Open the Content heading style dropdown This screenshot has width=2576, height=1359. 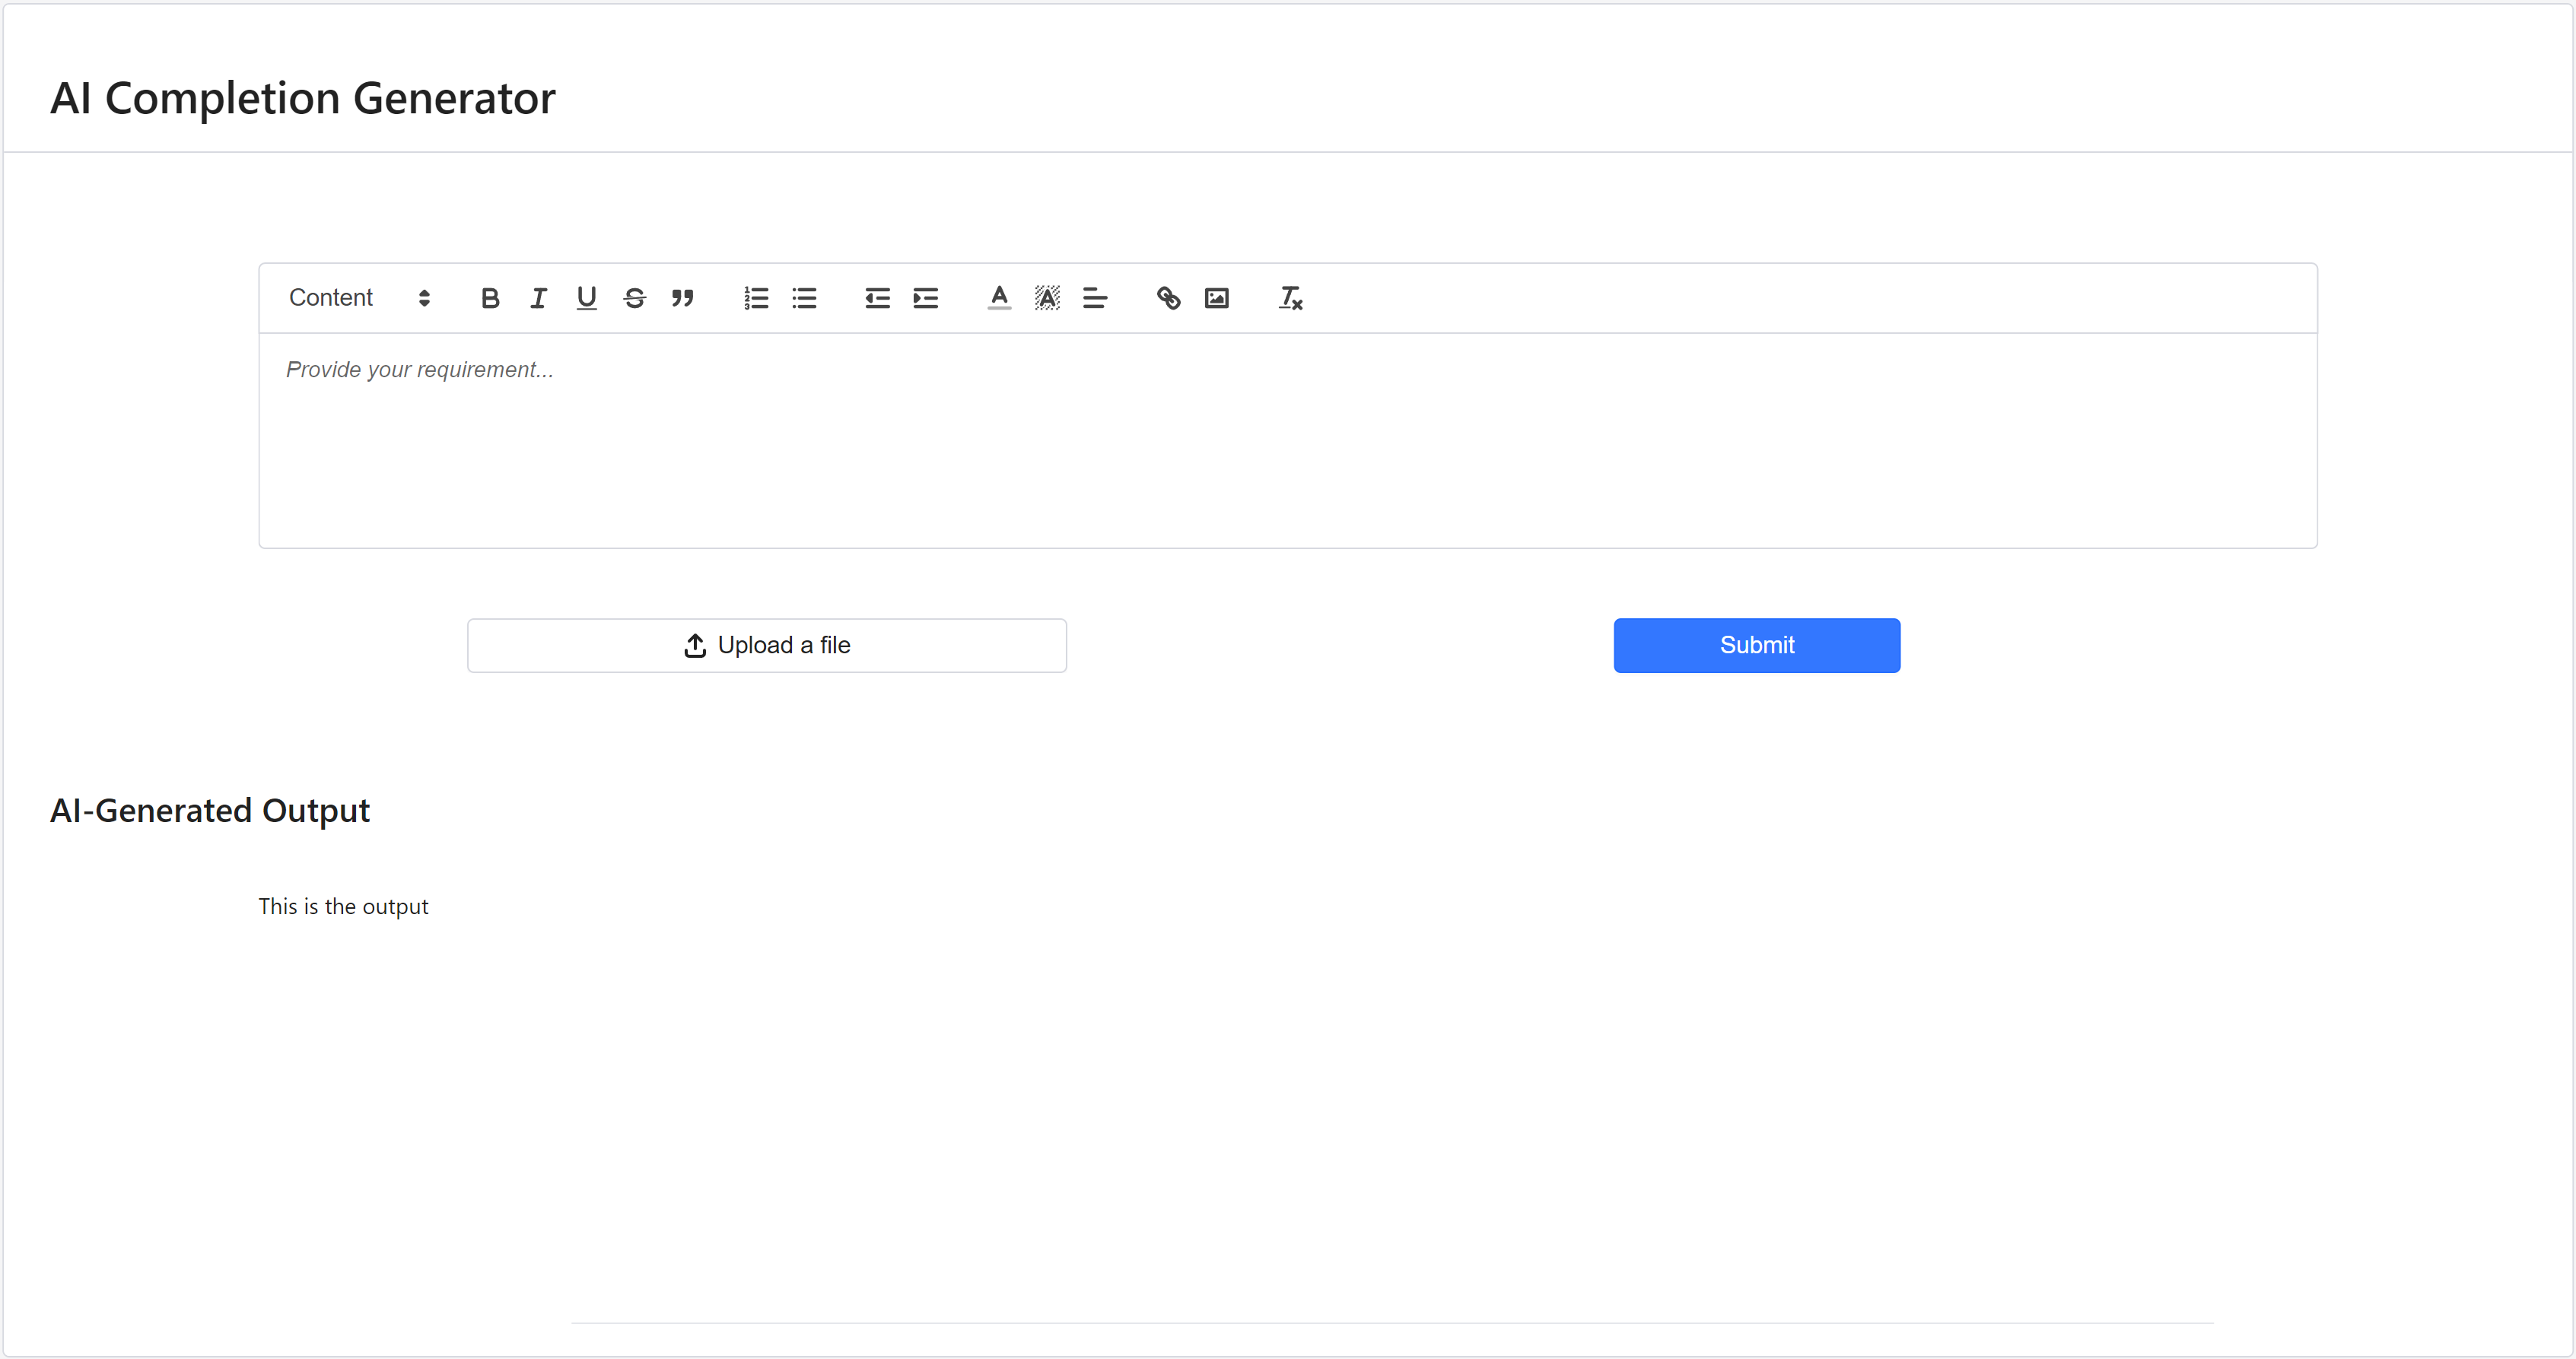[x=359, y=298]
